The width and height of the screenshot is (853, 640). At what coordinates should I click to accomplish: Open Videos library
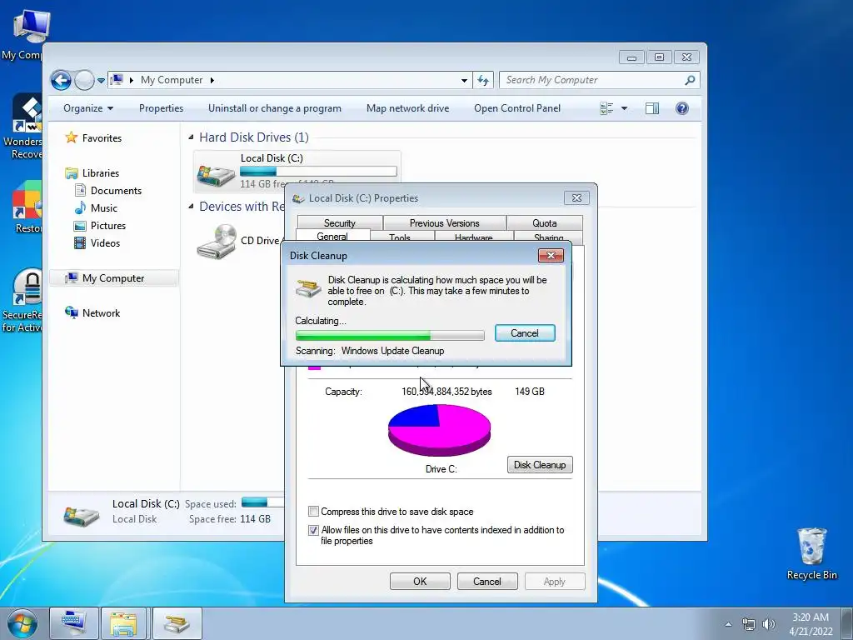click(x=105, y=242)
